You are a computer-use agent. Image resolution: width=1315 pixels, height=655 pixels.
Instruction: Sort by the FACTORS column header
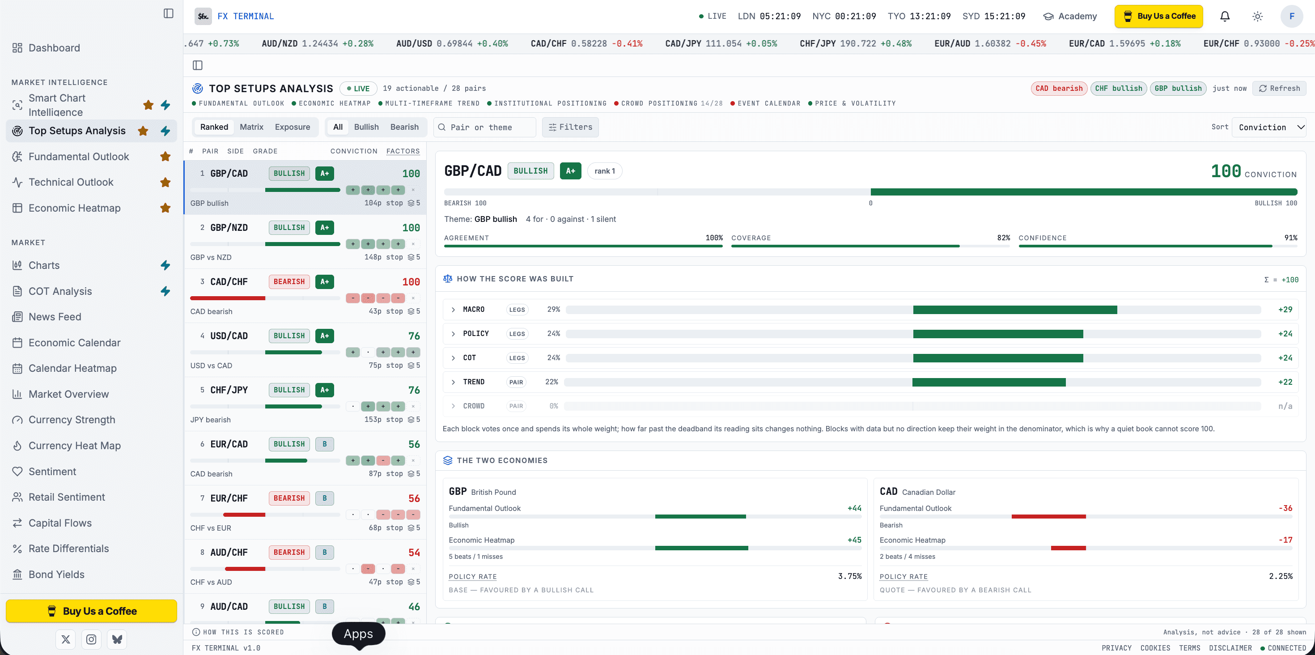pos(403,151)
